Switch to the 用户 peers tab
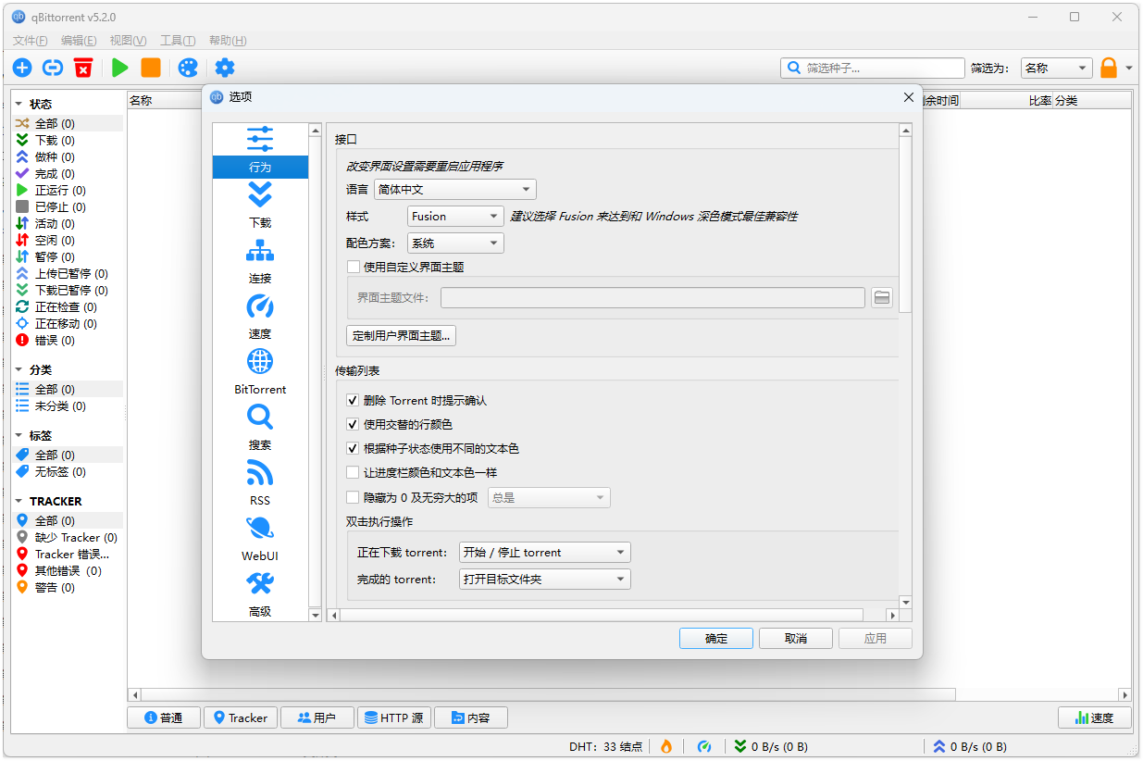Image resolution: width=1143 pixels, height=761 pixels. click(317, 717)
